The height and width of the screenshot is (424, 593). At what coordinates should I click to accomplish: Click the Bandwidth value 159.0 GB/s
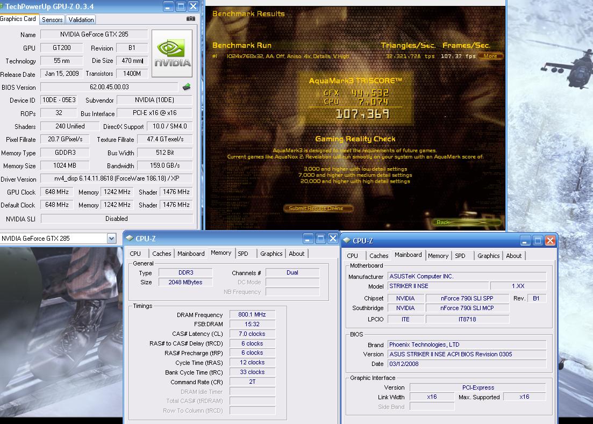coord(165,166)
